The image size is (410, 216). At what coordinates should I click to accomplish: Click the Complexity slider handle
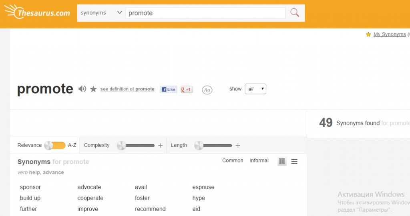(x=121, y=146)
